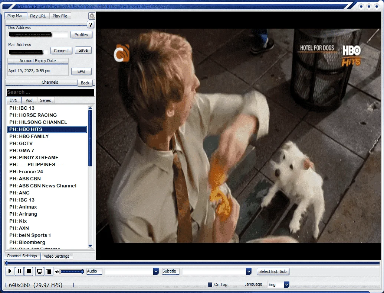Click the Profiles button
384x293 pixels.
pyautogui.click(x=81, y=35)
